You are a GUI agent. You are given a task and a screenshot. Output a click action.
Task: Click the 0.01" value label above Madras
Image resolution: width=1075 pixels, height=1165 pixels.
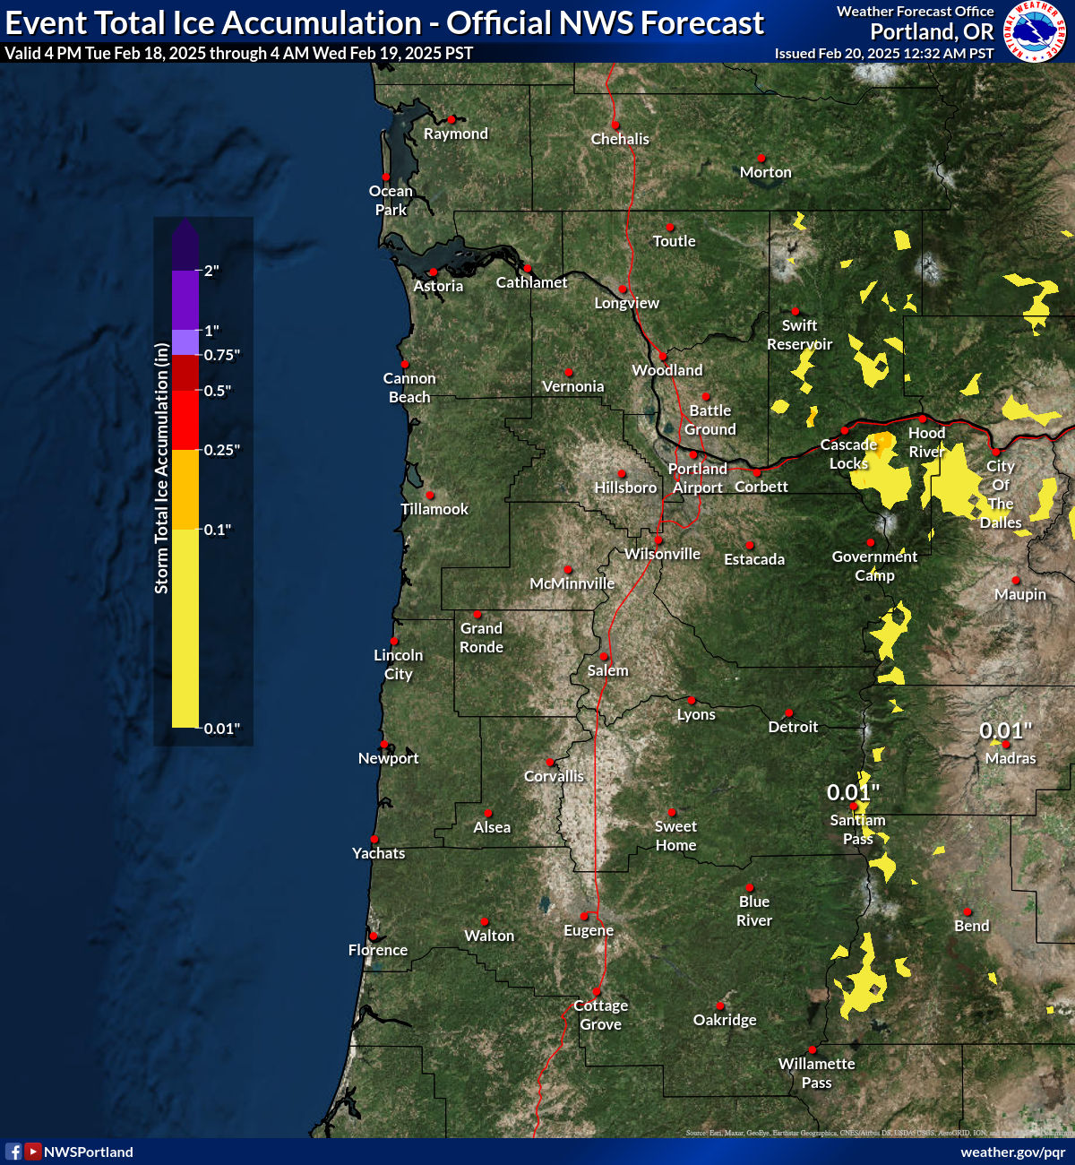tap(1005, 730)
